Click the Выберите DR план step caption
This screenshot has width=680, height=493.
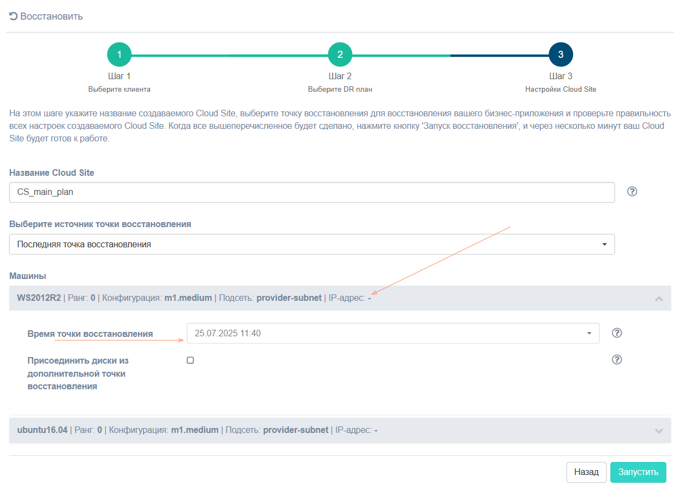[340, 89]
